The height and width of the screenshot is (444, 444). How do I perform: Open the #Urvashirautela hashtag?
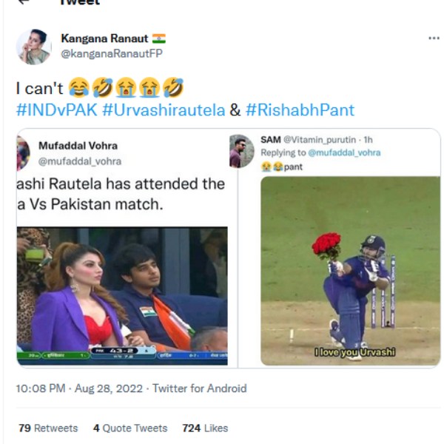click(164, 110)
